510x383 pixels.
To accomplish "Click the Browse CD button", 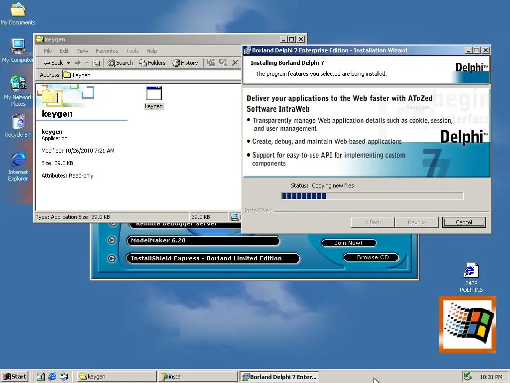I will coord(371,257).
